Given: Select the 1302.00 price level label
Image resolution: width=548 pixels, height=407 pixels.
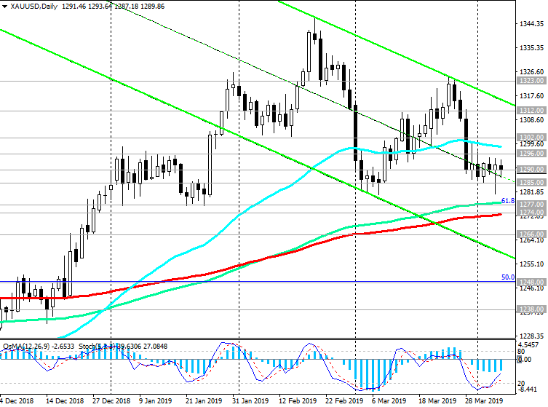Looking at the screenshot, I should (531, 138).
